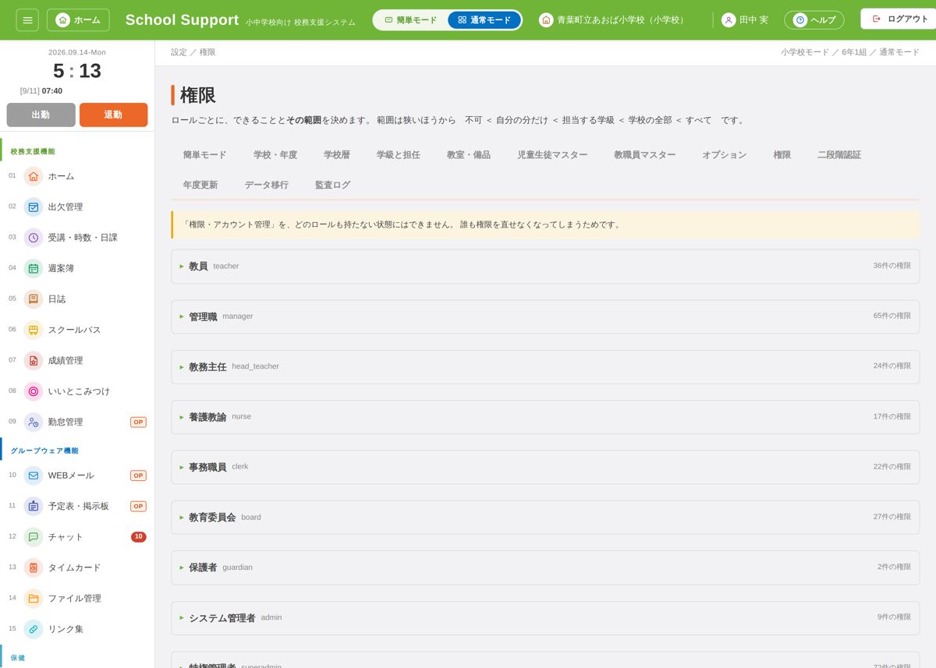Expand the 保護者 guardian role
Image resolution: width=936 pixels, height=668 pixels.
(x=545, y=567)
